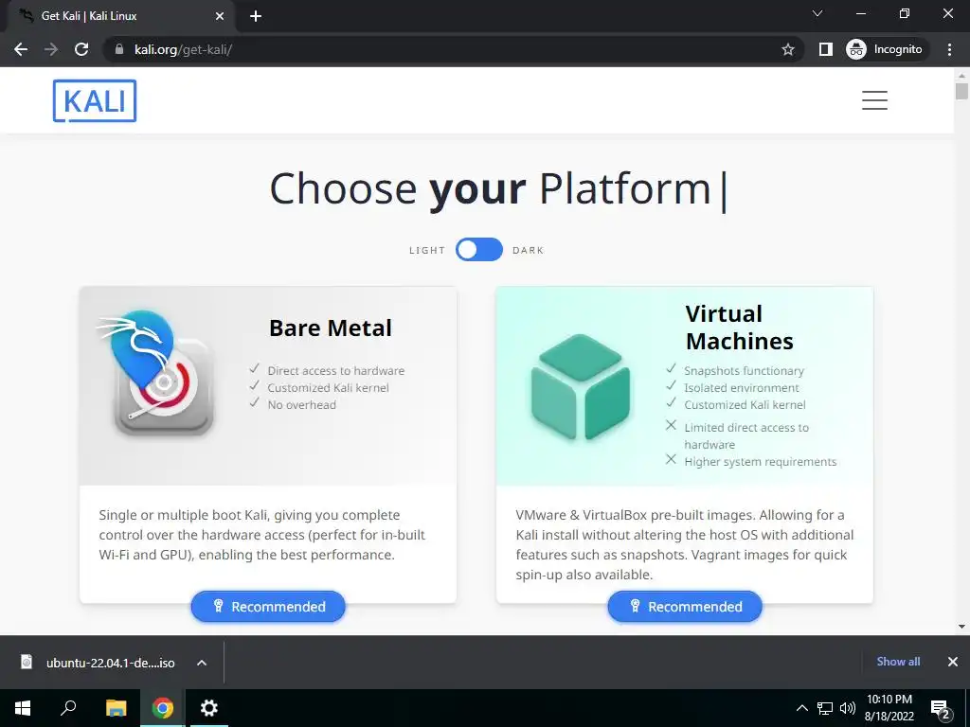The width and height of the screenshot is (970, 727).
Task: Open the Virtual Machines heading
Action: click(739, 327)
